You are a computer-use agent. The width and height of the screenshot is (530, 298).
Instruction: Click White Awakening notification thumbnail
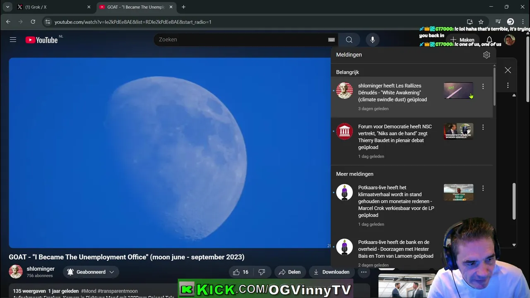(x=458, y=91)
